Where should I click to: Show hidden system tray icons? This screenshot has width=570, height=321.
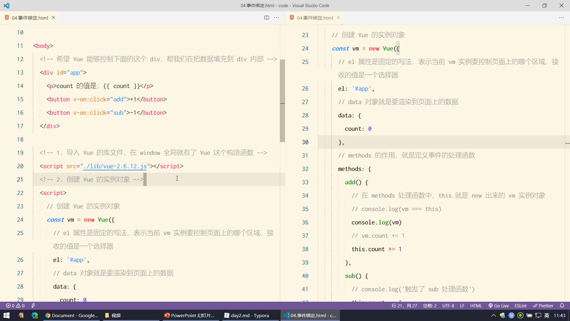tap(493, 315)
